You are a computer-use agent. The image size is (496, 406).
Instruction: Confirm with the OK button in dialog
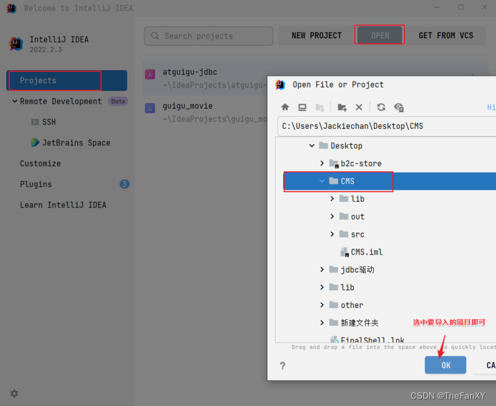(x=445, y=365)
